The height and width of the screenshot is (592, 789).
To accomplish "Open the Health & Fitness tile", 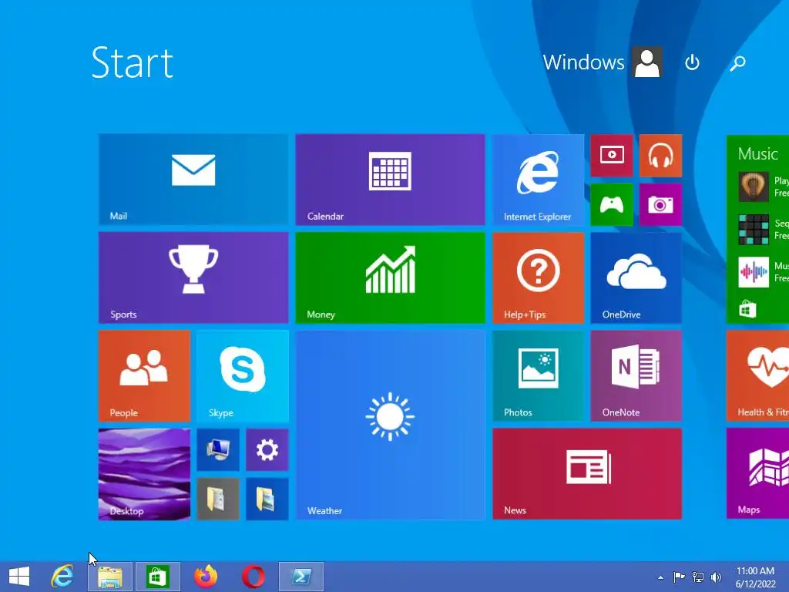I will click(758, 375).
